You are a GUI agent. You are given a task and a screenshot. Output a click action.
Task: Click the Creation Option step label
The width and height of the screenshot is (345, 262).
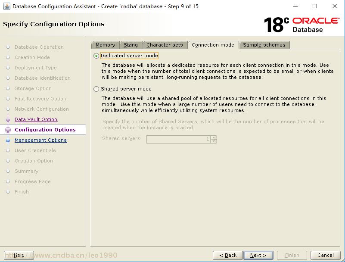[x=34, y=161]
